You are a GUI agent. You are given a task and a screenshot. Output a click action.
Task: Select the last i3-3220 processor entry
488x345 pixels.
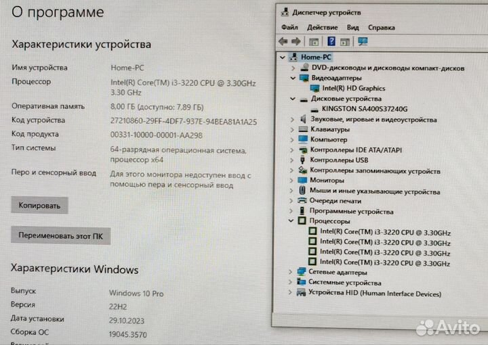[x=385, y=262]
